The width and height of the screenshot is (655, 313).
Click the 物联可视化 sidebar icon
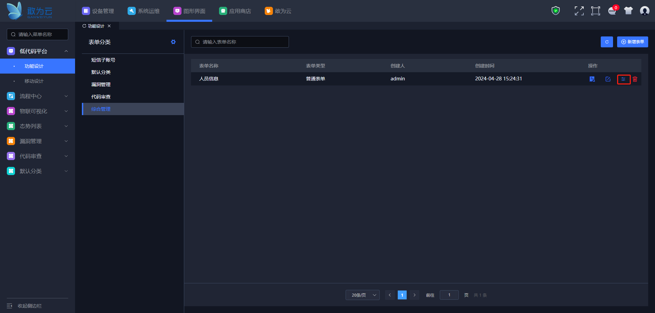point(11,111)
